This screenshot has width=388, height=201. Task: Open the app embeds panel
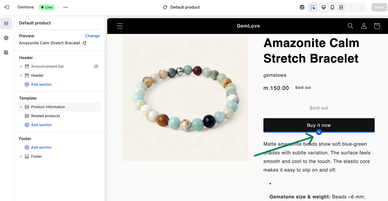click(6, 52)
